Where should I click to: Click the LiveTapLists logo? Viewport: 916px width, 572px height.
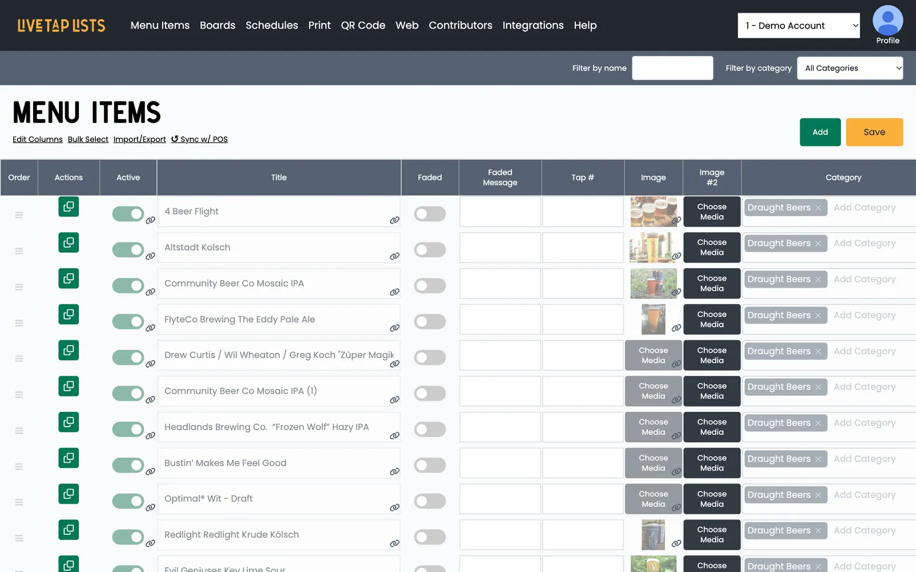(61, 25)
